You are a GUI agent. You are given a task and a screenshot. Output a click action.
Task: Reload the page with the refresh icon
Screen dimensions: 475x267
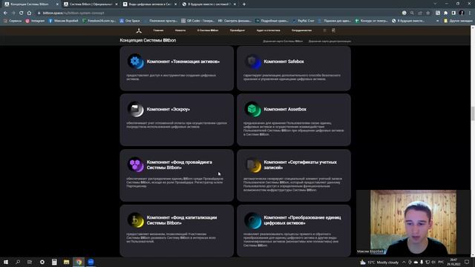click(22, 13)
